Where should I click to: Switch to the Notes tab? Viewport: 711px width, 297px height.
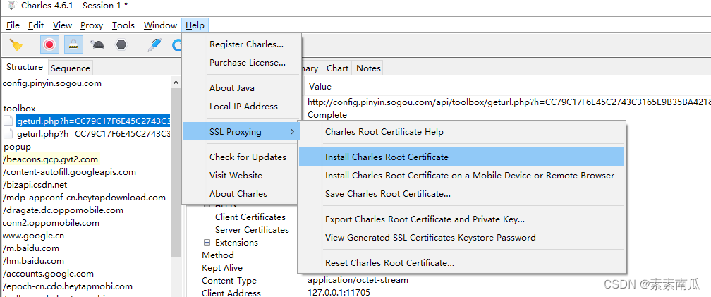tap(368, 68)
